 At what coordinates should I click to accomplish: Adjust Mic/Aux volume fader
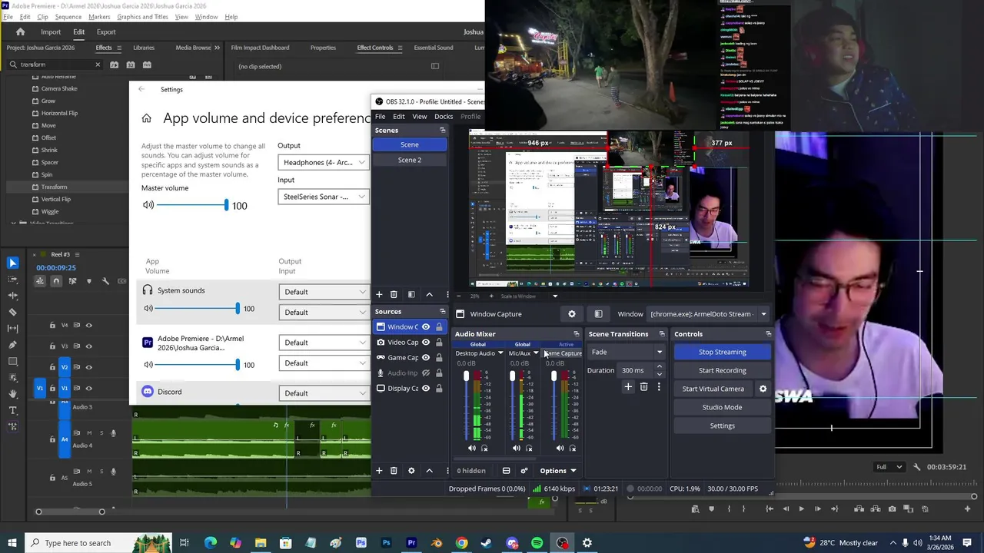(x=513, y=406)
